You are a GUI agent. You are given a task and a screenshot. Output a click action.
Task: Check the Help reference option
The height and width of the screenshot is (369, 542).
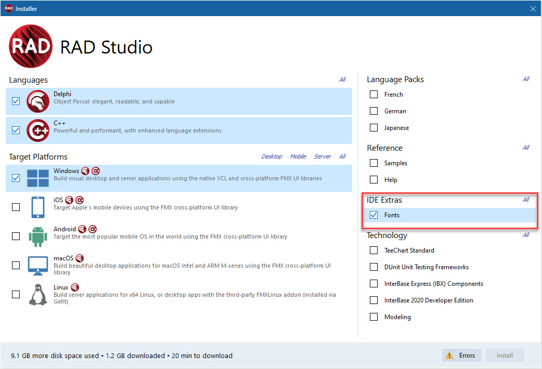tap(373, 180)
